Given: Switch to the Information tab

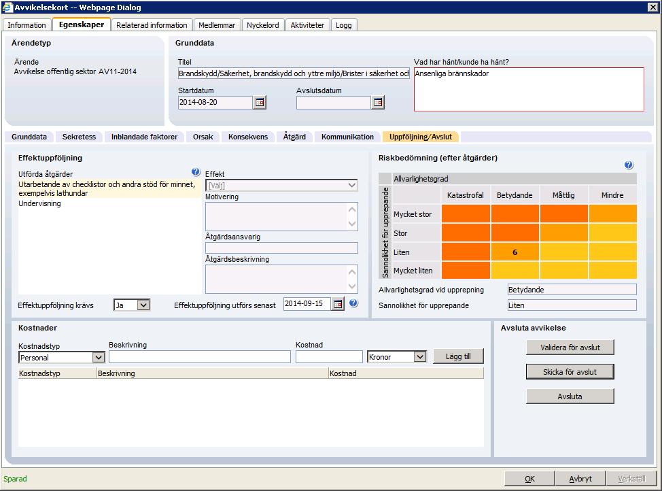Looking at the screenshot, I should click(x=27, y=25).
